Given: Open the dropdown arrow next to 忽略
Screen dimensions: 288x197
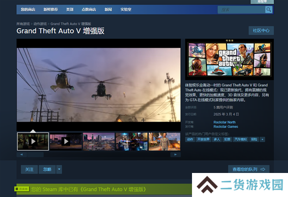Looking at the screenshot, I should (x=59, y=169).
